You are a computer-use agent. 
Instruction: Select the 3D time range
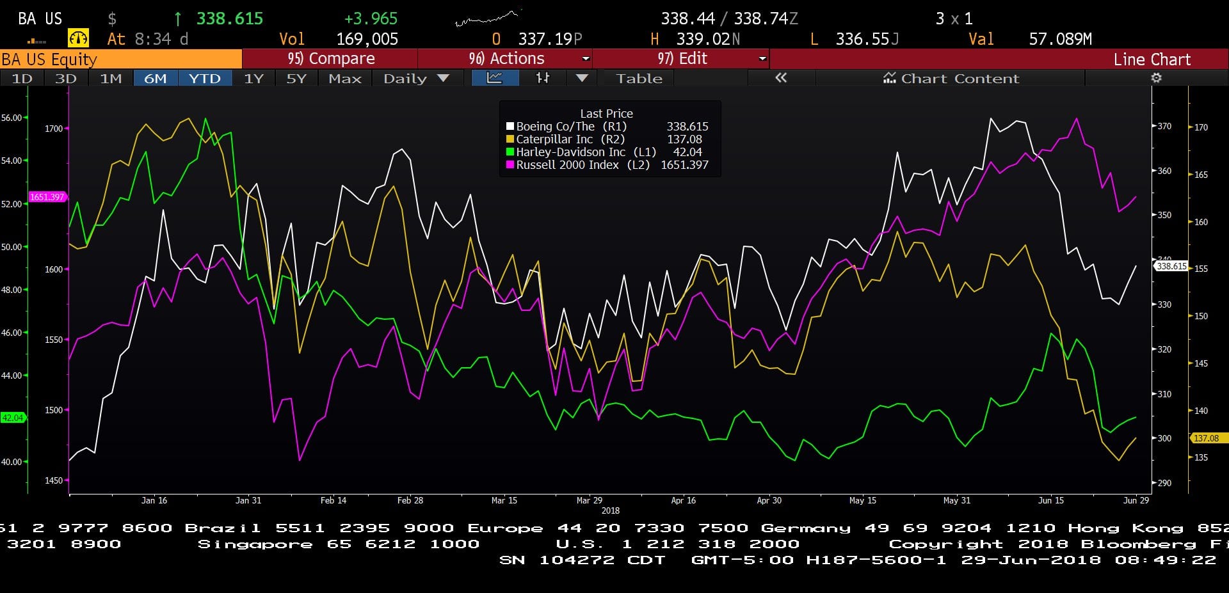pyautogui.click(x=66, y=78)
